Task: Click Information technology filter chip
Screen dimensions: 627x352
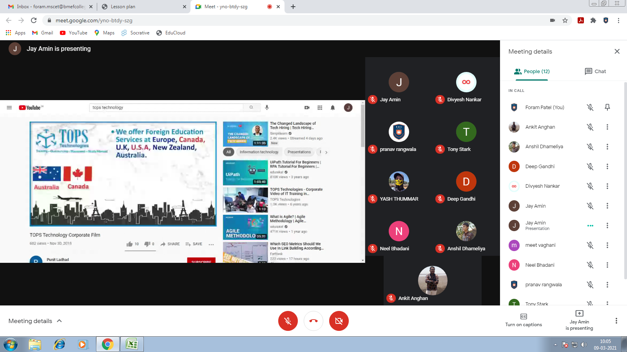Action: (259, 152)
